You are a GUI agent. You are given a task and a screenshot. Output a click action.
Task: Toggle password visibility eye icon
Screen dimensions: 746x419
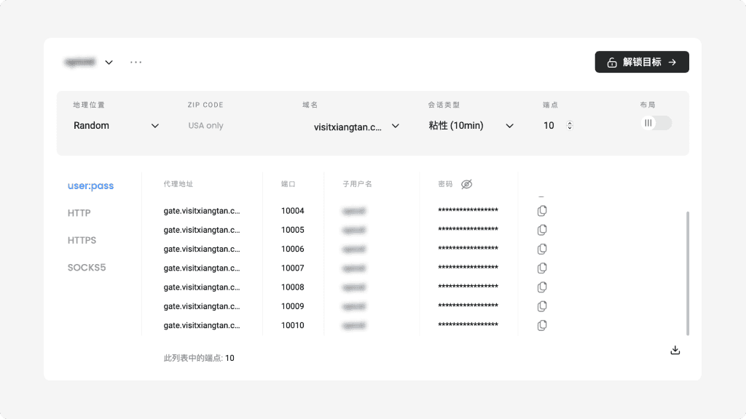[467, 184]
